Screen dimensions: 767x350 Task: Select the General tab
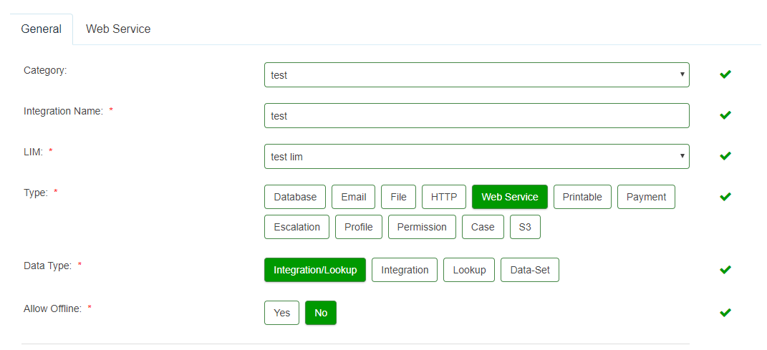[x=41, y=29]
